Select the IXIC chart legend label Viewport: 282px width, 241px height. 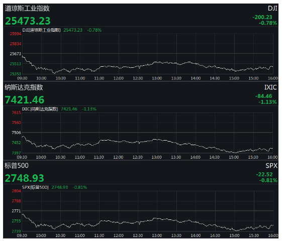coord(40,109)
